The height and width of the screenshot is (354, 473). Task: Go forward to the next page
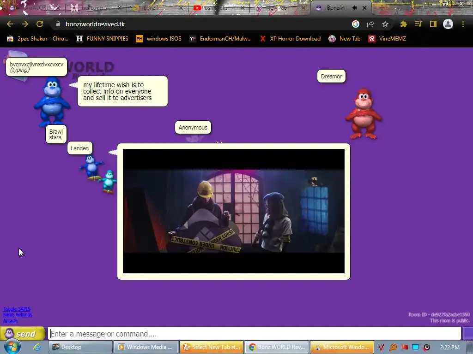click(25, 24)
